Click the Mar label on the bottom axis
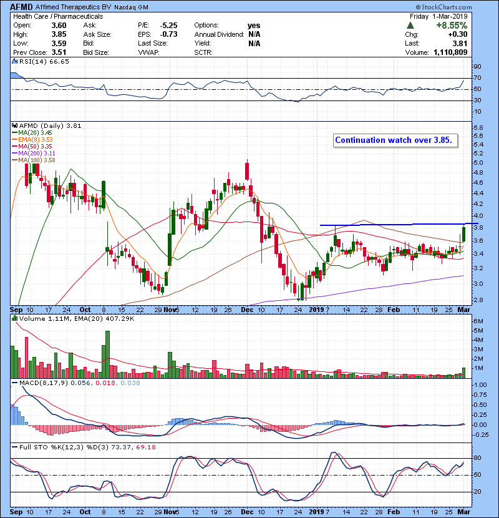This screenshot has height=518, width=499. (x=463, y=512)
